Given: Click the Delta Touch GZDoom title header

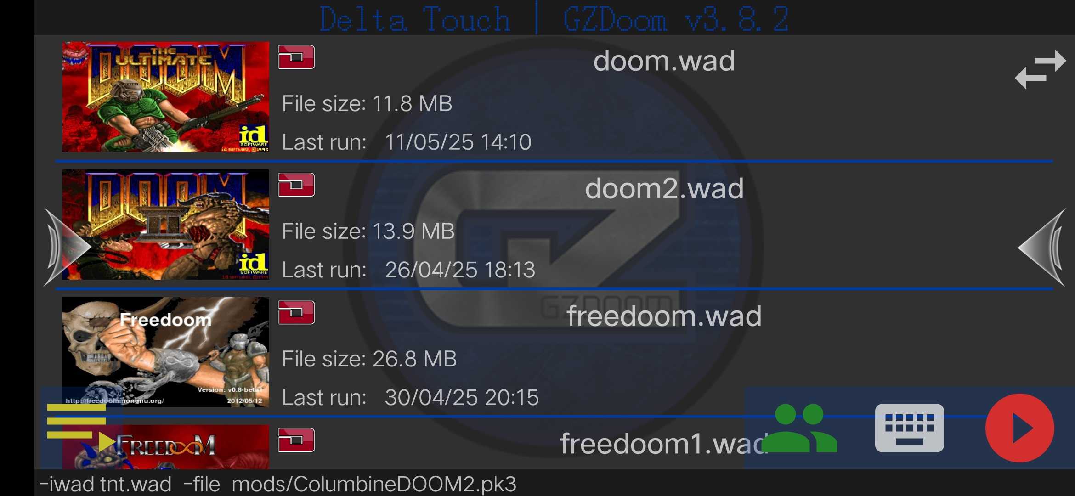Looking at the screenshot, I should click(554, 19).
